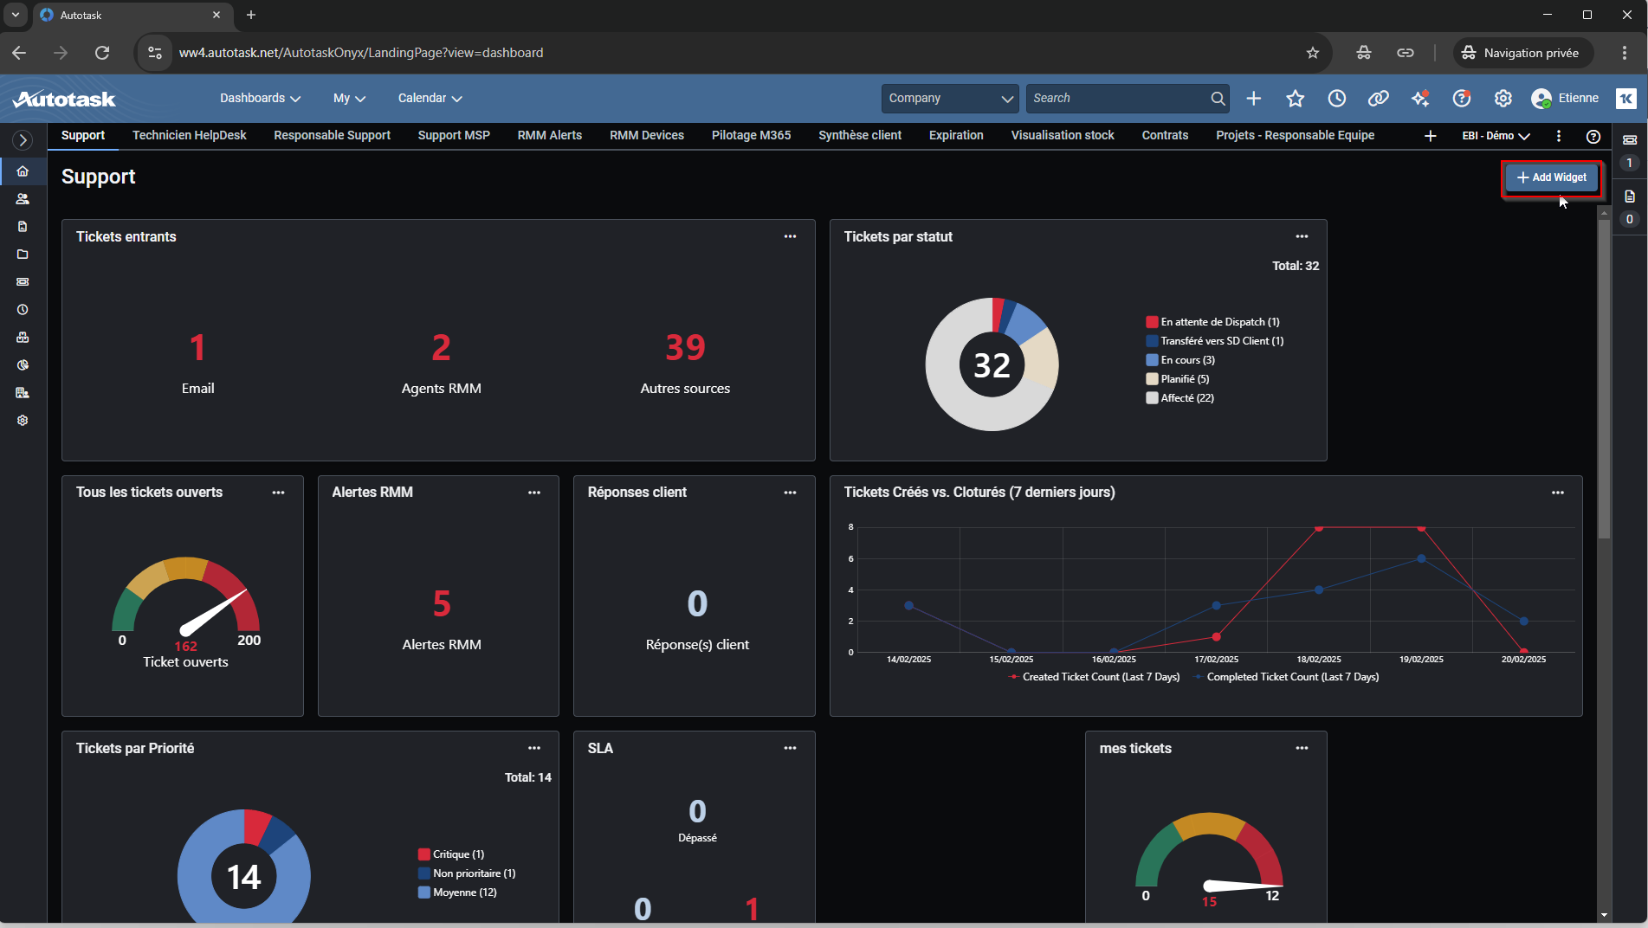Open Tickets Créés vs. Cloturés widget menu
Screen dimensions: 1648x928
(x=1558, y=493)
